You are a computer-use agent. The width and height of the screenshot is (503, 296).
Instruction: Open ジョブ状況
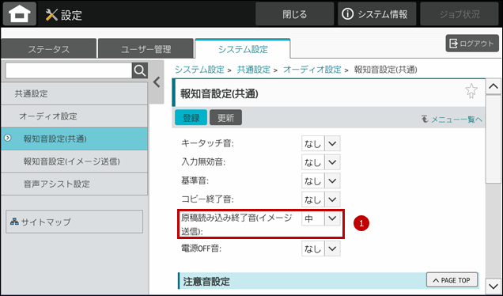click(x=460, y=14)
